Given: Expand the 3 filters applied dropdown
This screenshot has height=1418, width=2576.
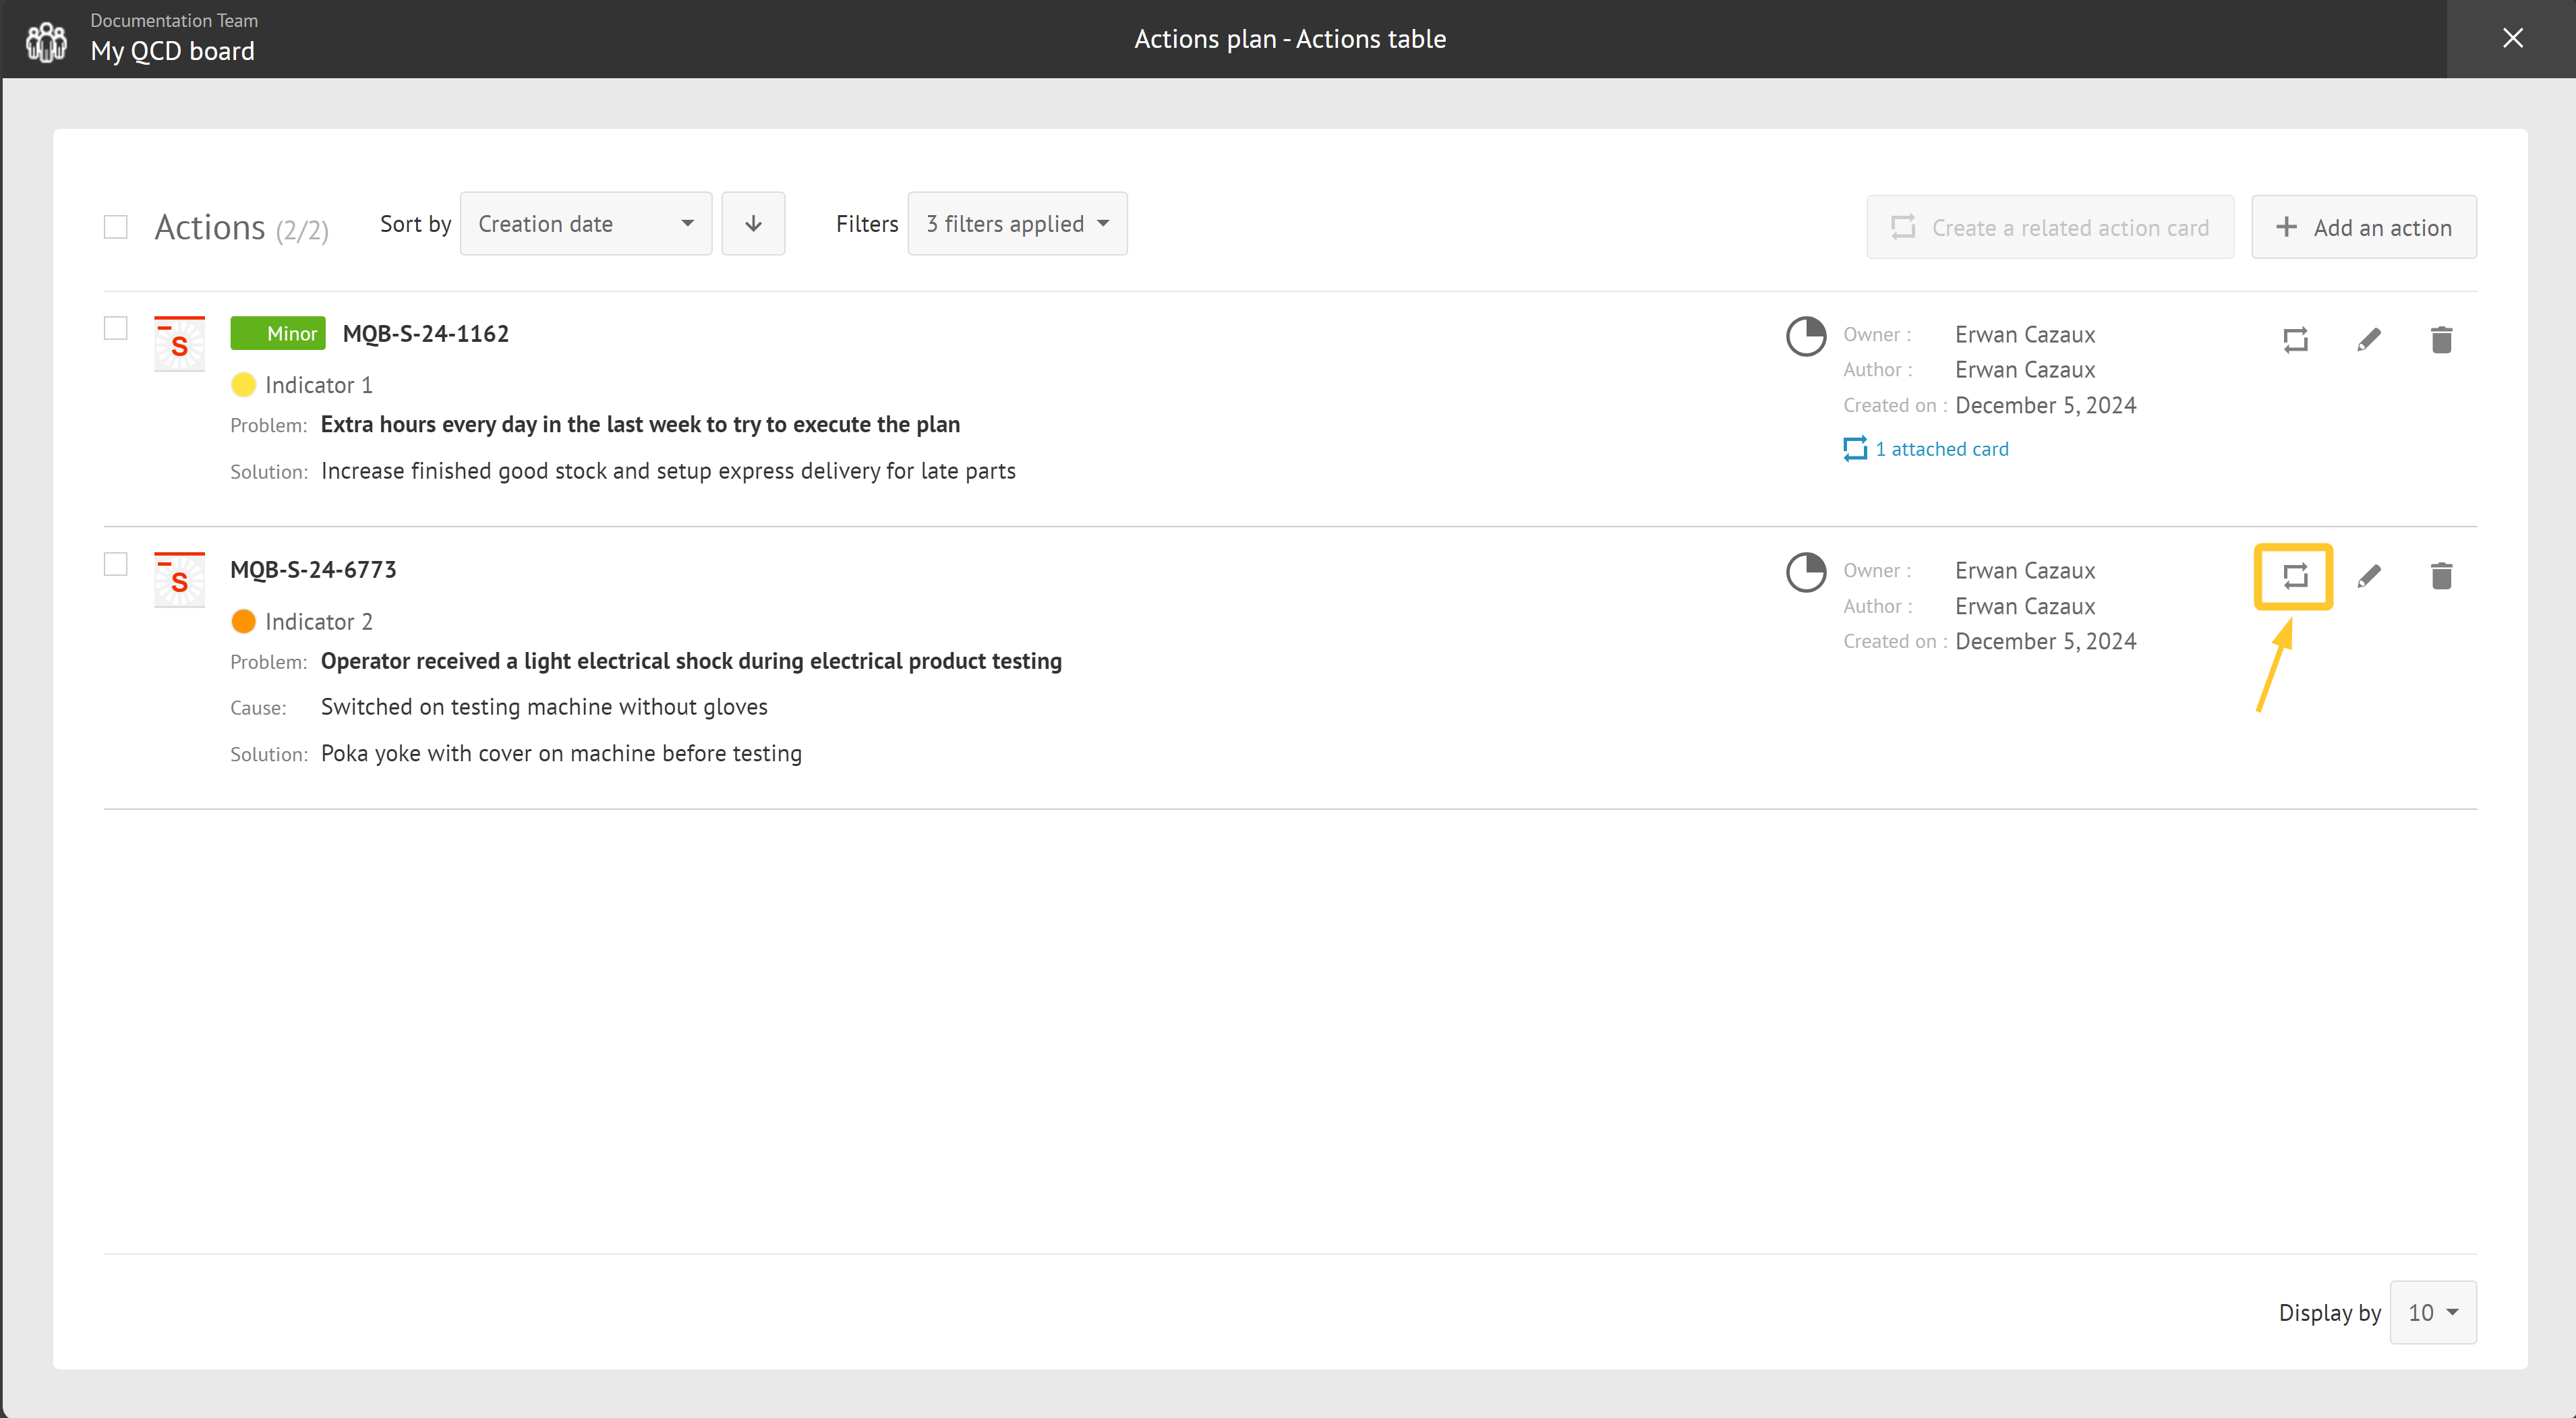Looking at the screenshot, I should click(1017, 224).
